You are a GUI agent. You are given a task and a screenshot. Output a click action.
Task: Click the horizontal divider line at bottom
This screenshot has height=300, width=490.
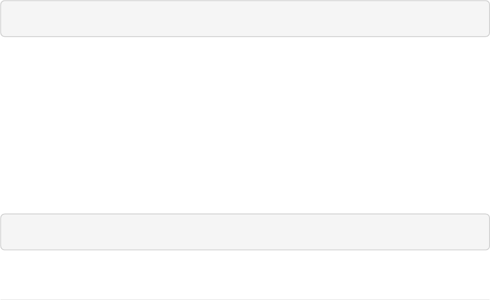click(245, 300)
